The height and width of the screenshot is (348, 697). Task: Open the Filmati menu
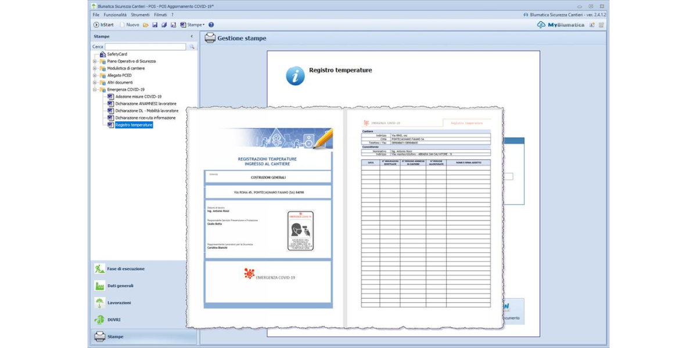point(160,14)
